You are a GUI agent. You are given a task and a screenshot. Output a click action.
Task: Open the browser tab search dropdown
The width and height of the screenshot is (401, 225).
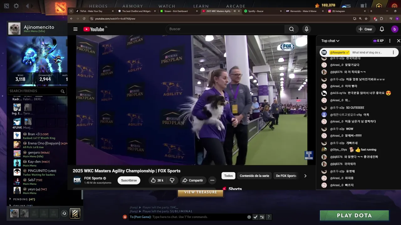pyautogui.click(x=71, y=11)
